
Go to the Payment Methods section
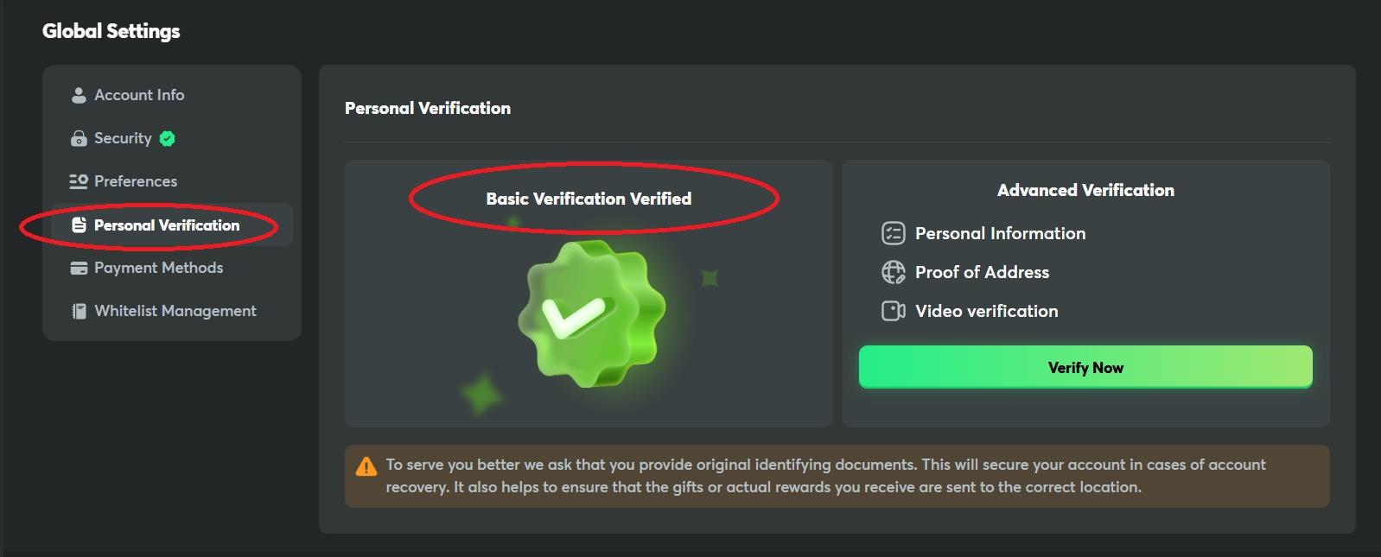[x=158, y=268]
